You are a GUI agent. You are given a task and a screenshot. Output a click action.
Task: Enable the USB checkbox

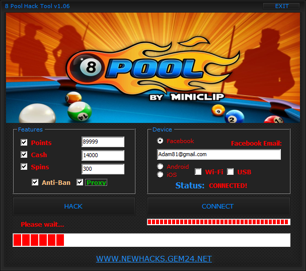(x=231, y=172)
